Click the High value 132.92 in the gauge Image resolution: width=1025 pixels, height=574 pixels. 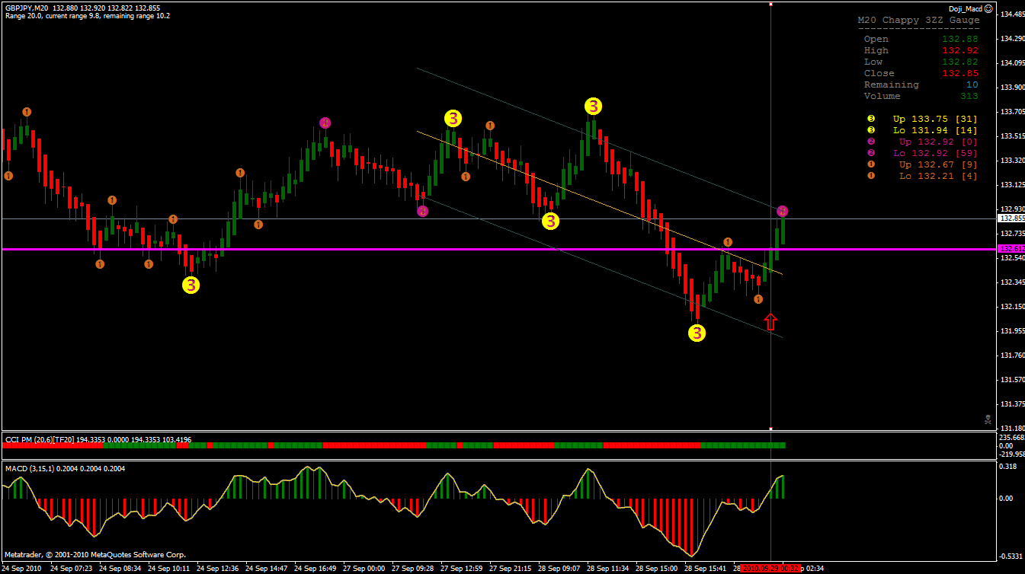coord(959,50)
